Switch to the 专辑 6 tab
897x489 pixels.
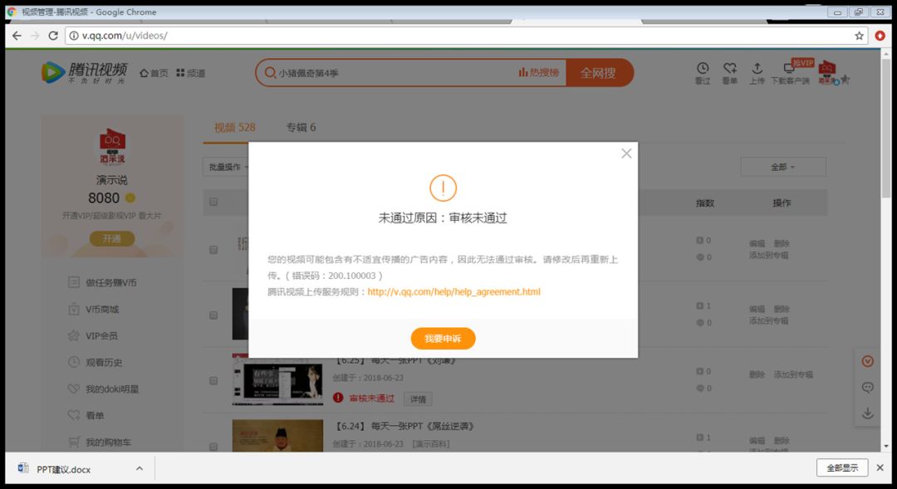pos(301,128)
